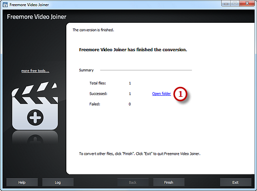Open the Log button
This screenshot has width=257, height=191.
point(58,182)
